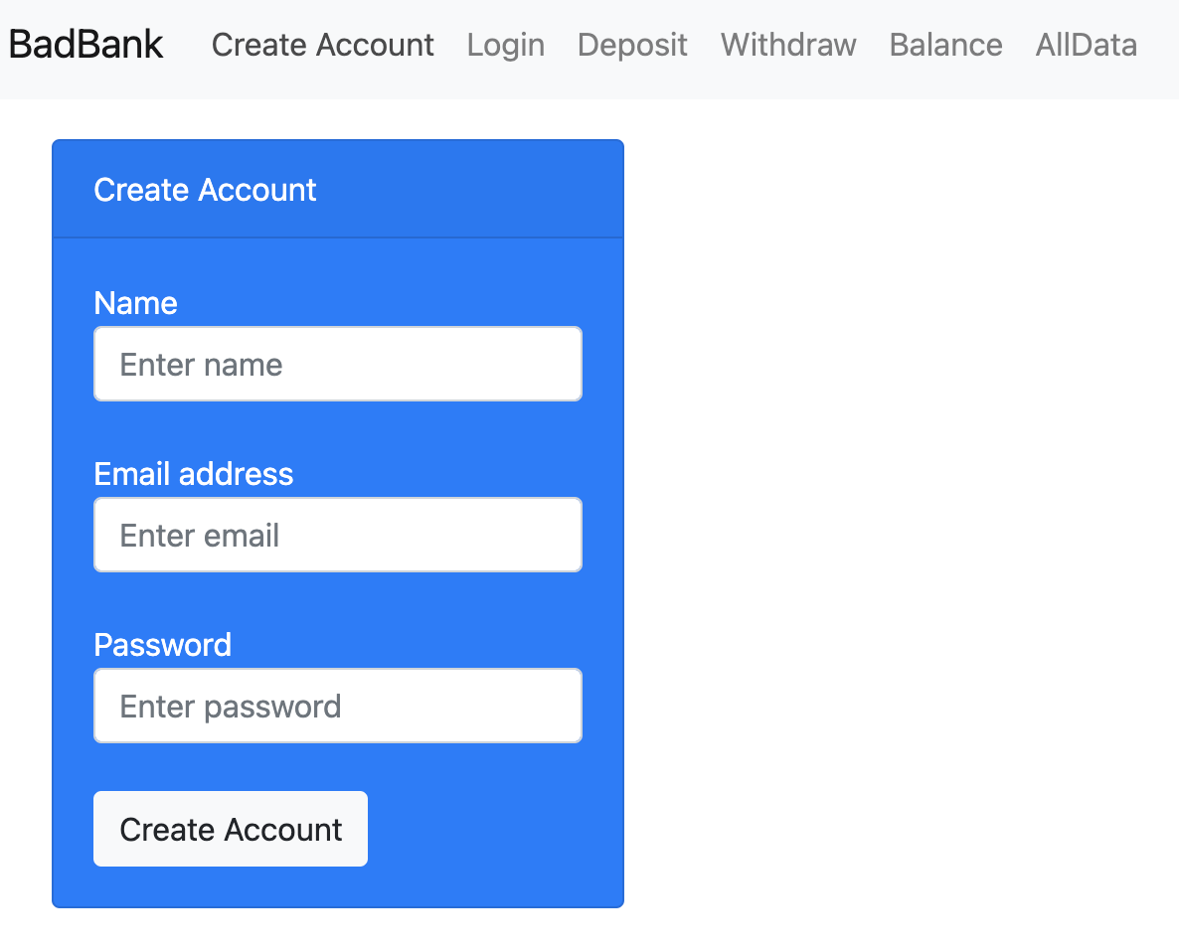Choose AllData in the top navigation

coord(1086,45)
